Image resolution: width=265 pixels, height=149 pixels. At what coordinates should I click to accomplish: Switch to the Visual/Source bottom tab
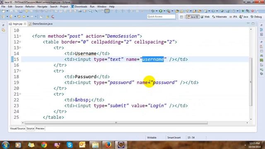pyautogui.click(x=17, y=129)
